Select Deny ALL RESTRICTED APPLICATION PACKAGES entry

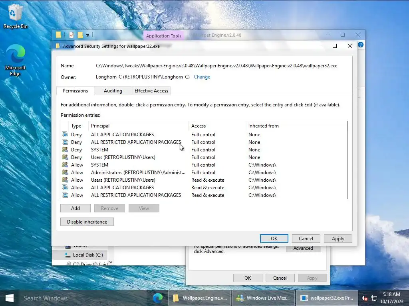tap(204, 142)
